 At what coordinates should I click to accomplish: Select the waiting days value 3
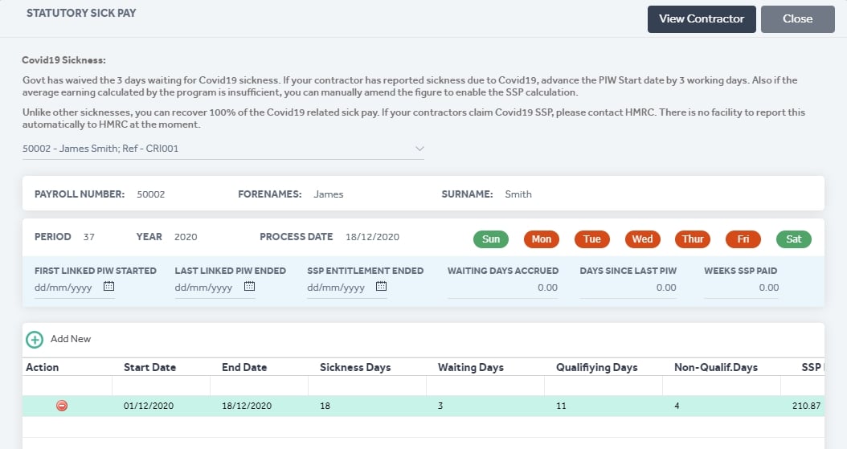point(440,406)
